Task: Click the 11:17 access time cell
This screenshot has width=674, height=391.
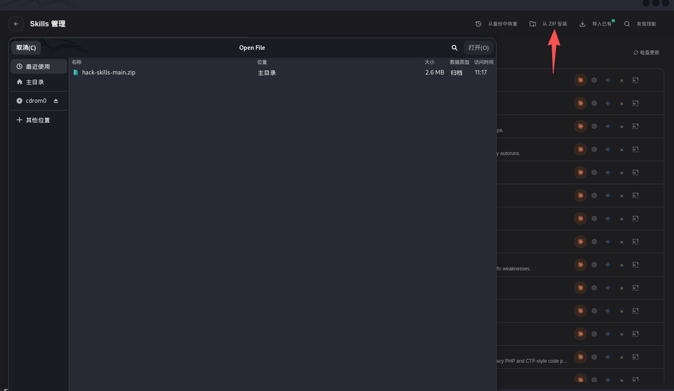Action: point(481,72)
